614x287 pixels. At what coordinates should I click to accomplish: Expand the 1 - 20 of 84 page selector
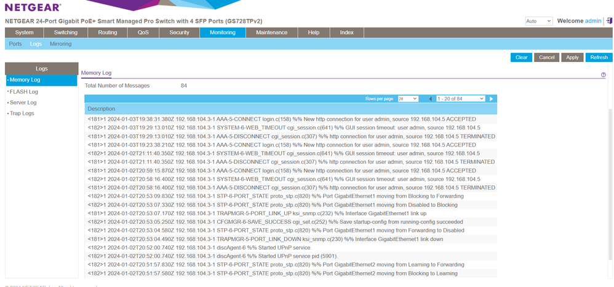[461, 99]
